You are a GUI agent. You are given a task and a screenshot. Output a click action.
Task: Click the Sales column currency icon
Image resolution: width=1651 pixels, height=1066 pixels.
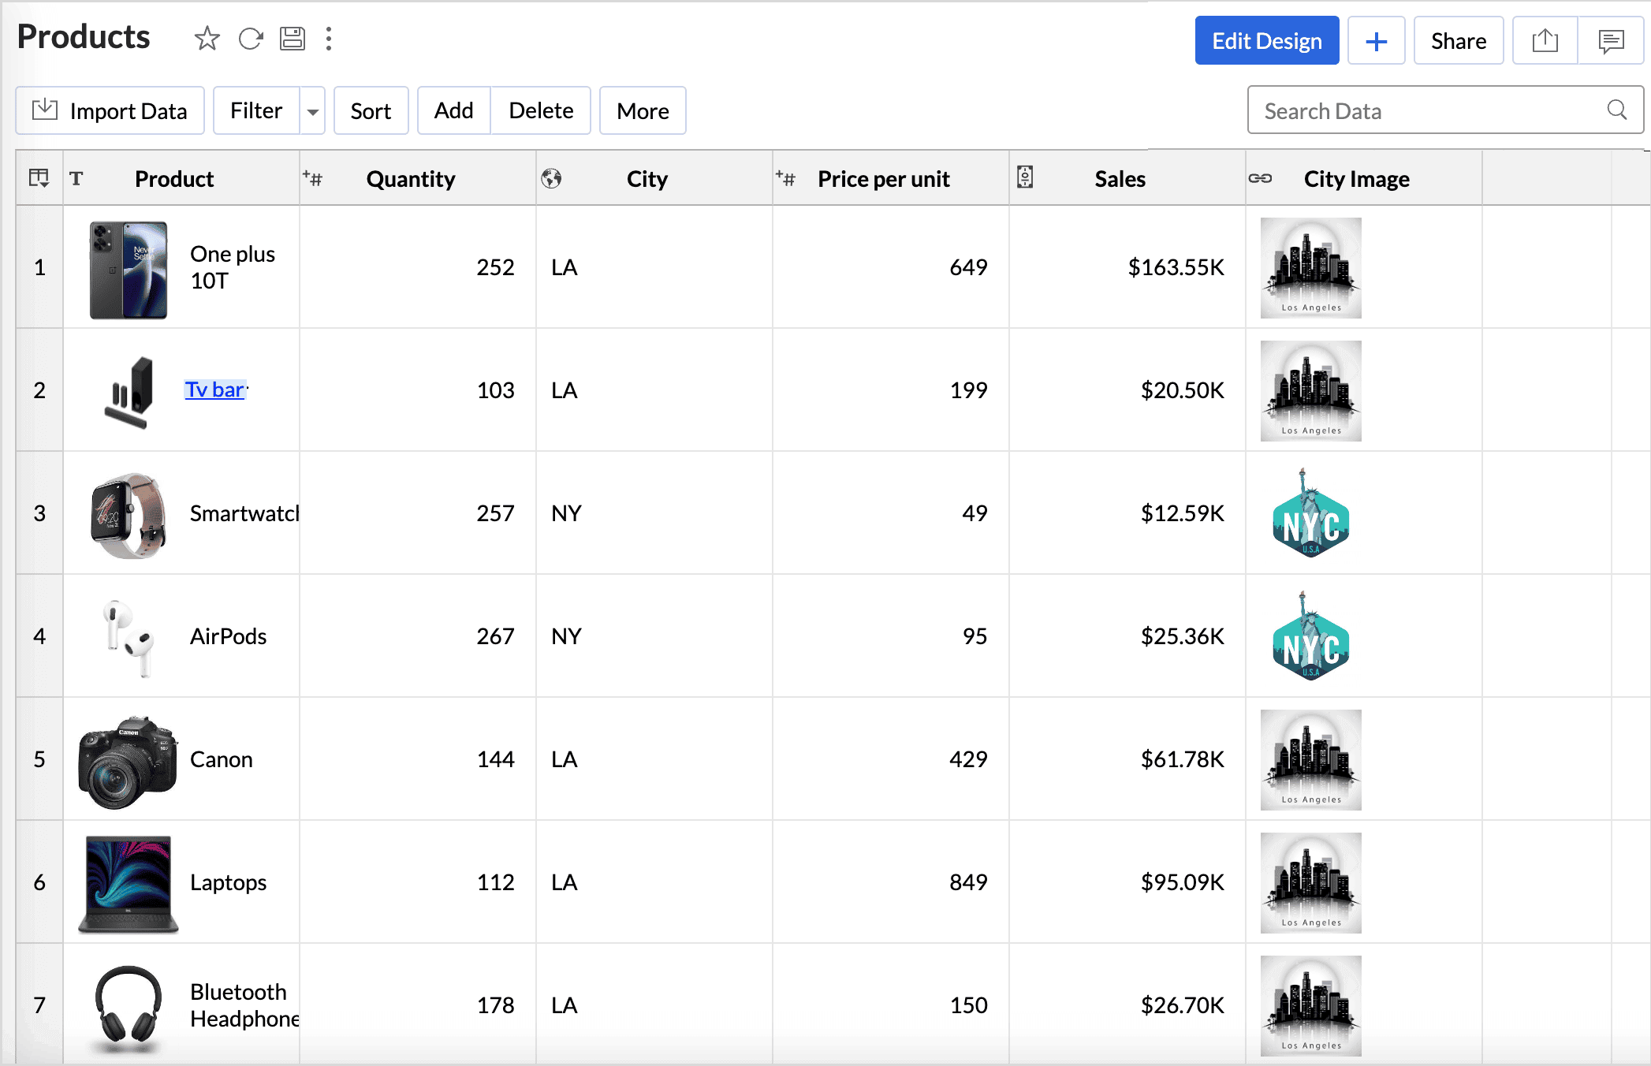1024,177
